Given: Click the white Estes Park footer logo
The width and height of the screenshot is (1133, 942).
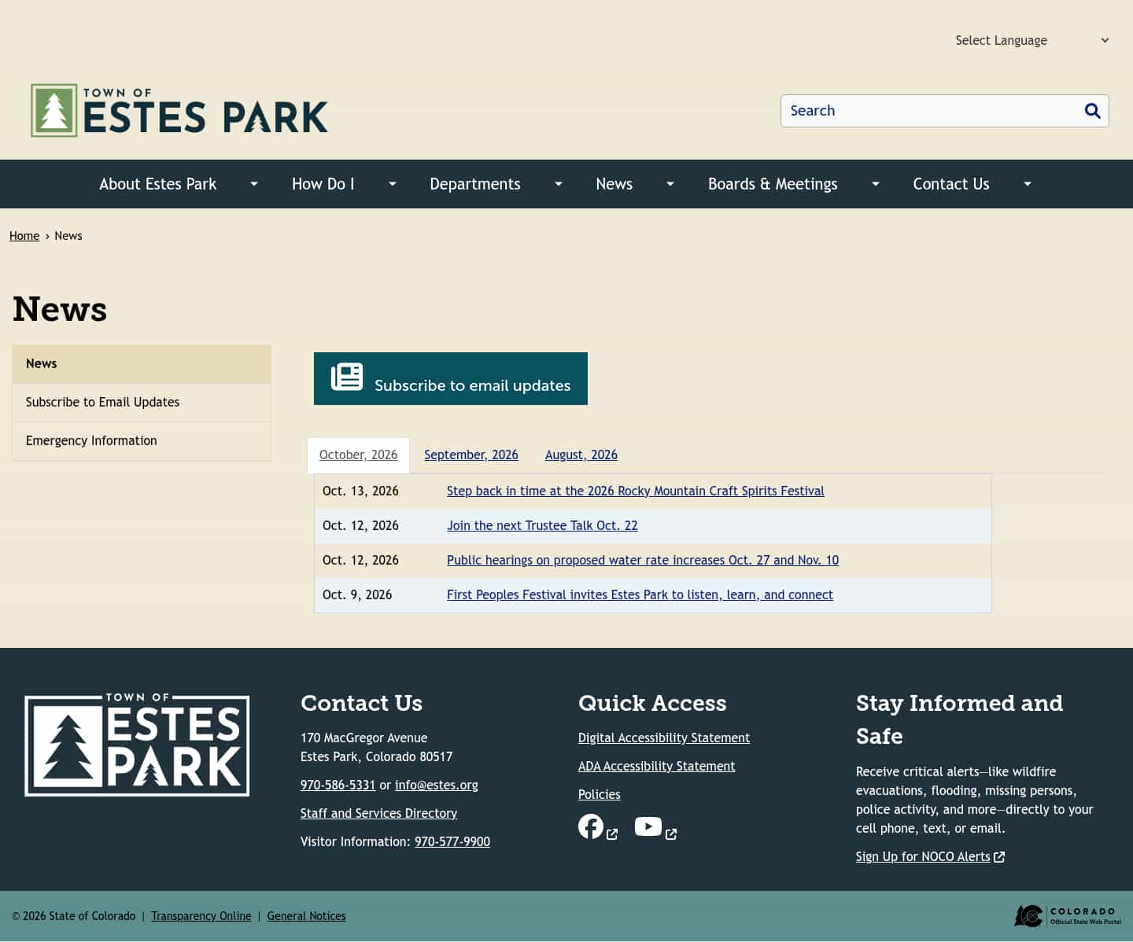Looking at the screenshot, I should tap(137, 745).
